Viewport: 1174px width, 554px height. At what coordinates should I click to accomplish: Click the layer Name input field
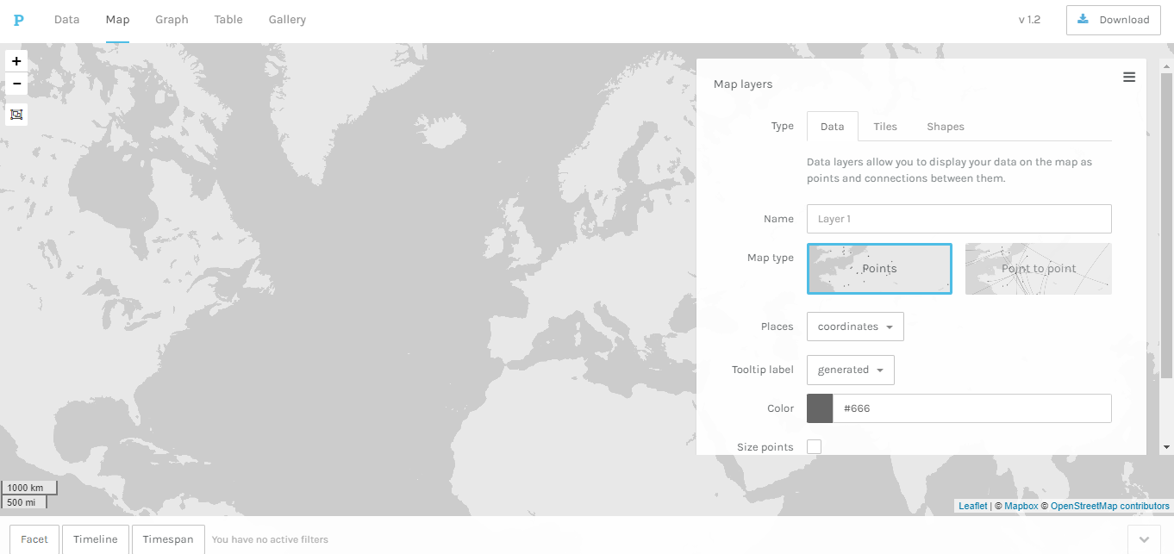[959, 219]
